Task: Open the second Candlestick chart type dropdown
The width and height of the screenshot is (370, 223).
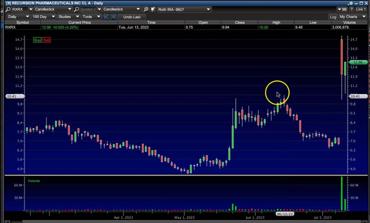Action: [122, 10]
